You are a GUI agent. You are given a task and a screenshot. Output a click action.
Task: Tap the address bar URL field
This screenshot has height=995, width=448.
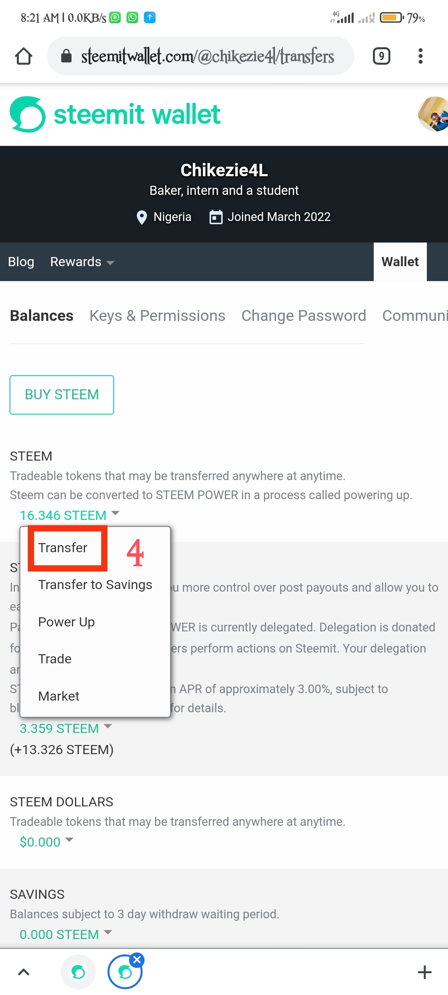pos(207,56)
